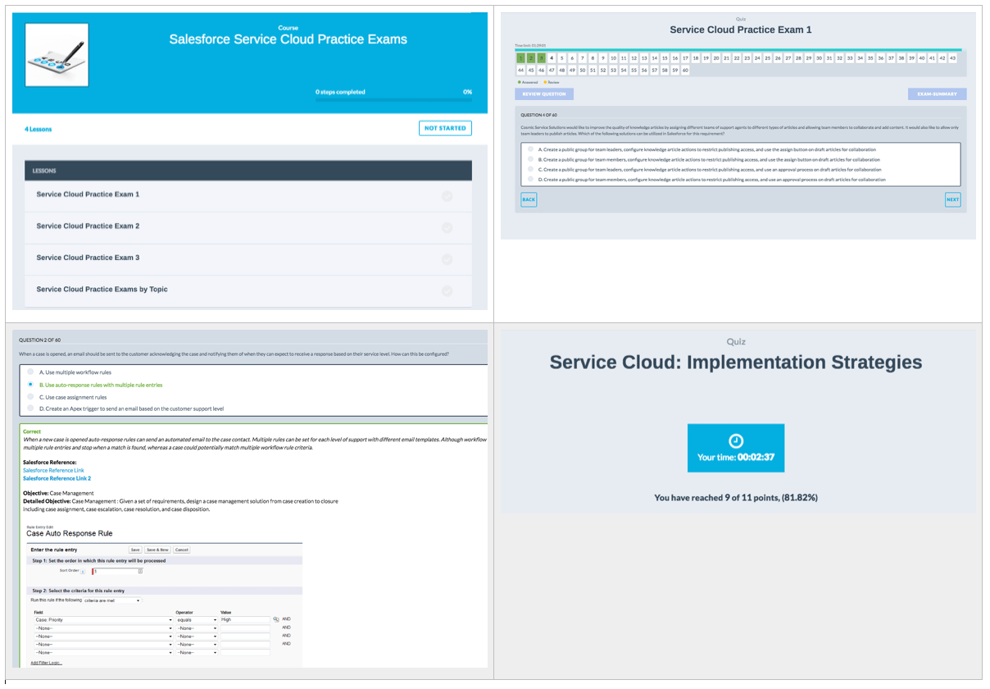This screenshot has height=689, width=990.
Task: Click the NEXT button on the quiz
Action: (951, 199)
